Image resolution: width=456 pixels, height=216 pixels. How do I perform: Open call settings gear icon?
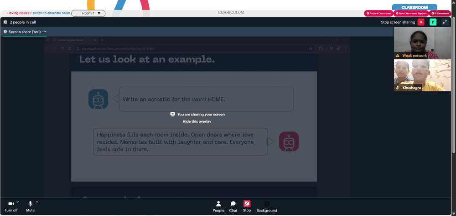(5, 22)
